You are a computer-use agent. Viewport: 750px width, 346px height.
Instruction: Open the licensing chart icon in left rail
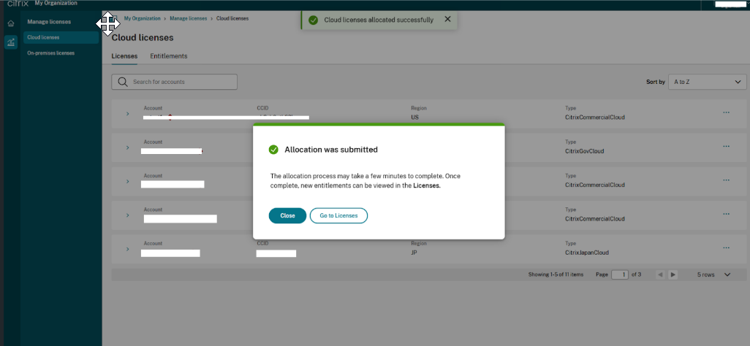pyautogui.click(x=10, y=42)
